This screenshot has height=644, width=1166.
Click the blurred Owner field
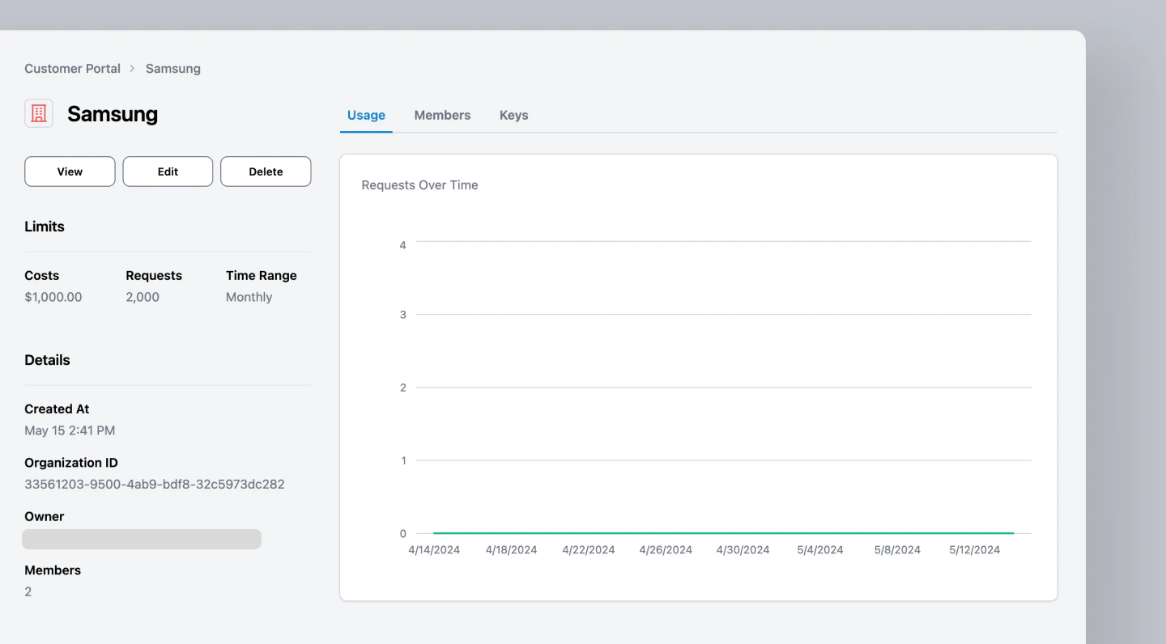click(141, 539)
